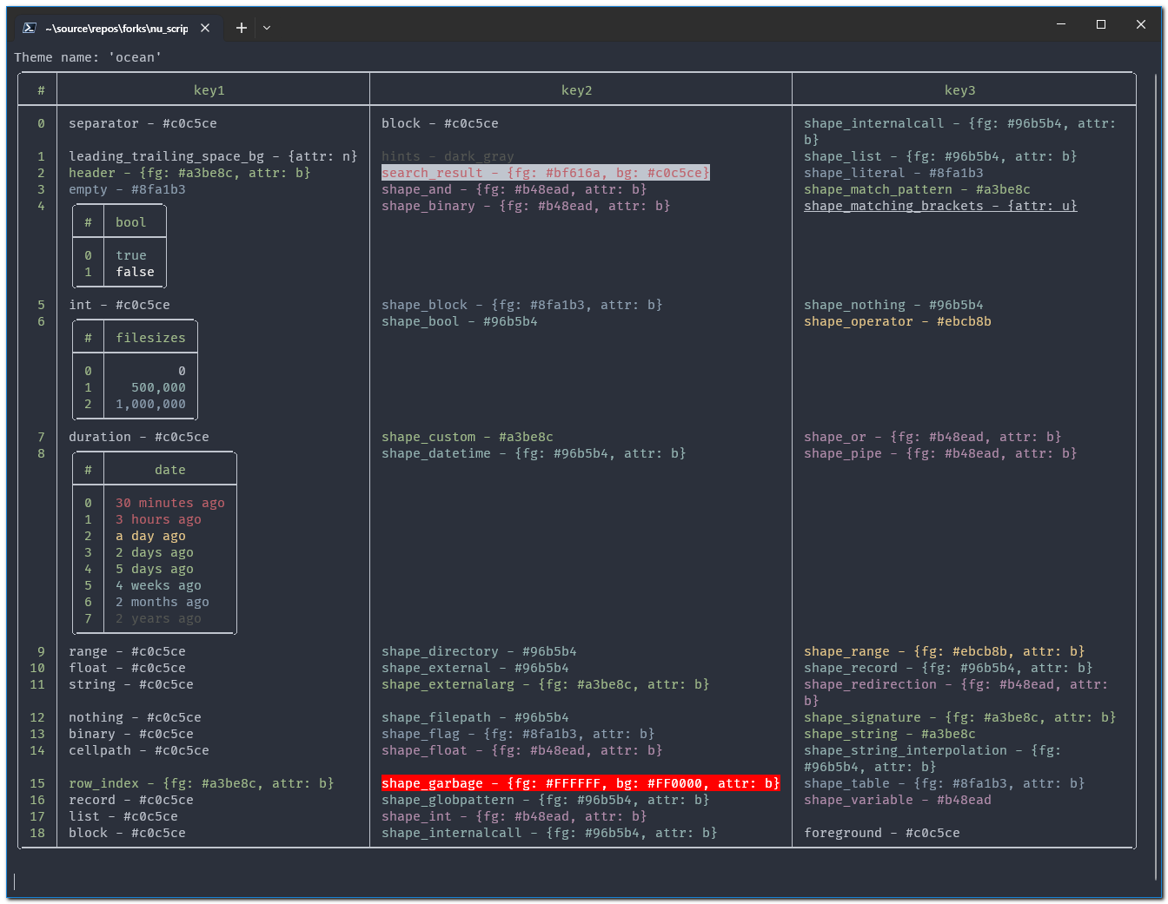1168x904 pixels.
Task: Click the "leading_trailing_space_bg" entry
Action: pos(213,156)
